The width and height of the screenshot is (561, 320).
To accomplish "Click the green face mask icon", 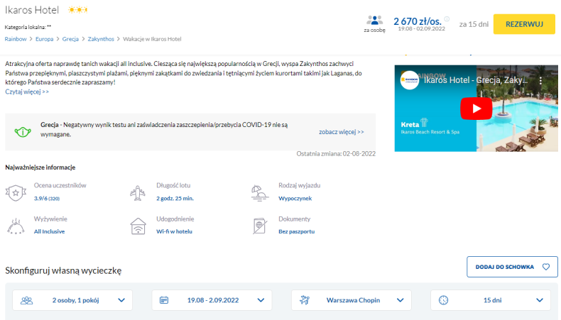I will tap(23, 132).
